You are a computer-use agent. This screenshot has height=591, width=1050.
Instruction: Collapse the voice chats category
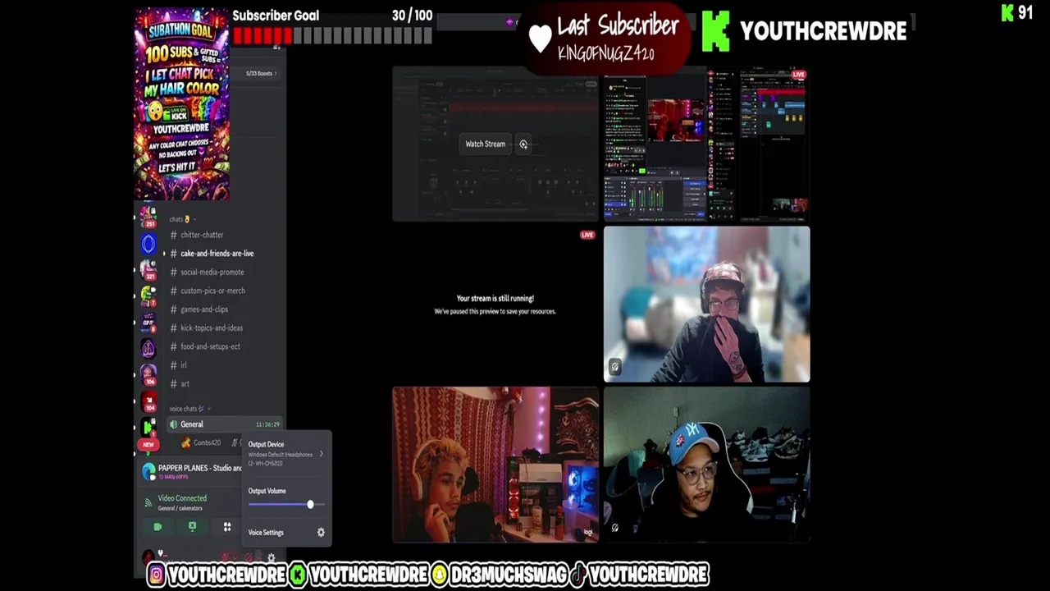(x=189, y=409)
